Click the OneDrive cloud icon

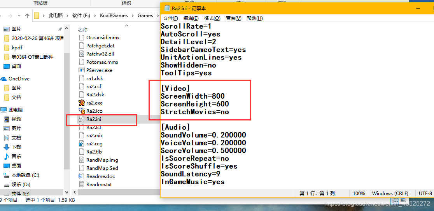tap(4, 79)
